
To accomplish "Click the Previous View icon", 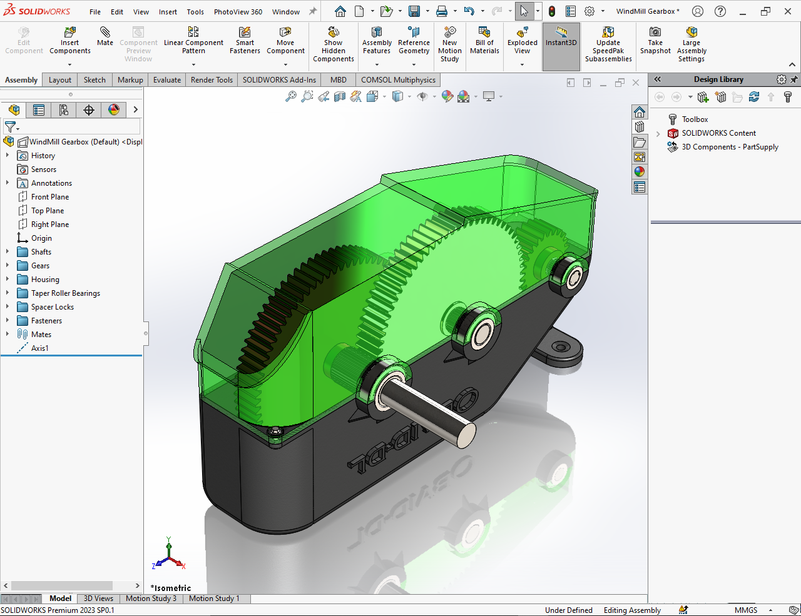I will (x=324, y=96).
